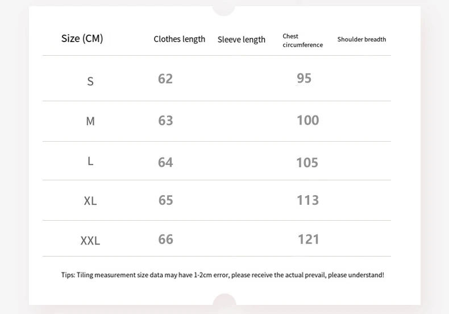This screenshot has width=449, height=314.
Task: Click the L size row label
Action: [x=90, y=161]
